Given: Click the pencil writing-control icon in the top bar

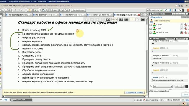Looking at the screenshot, I should tap(166, 10).
